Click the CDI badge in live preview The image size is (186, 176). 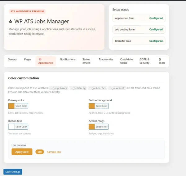point(40,152)
